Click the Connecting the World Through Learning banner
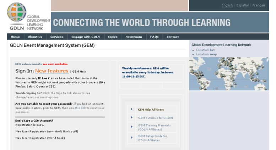This screenshot has width=276, height=150. click(x=160, y=22)
